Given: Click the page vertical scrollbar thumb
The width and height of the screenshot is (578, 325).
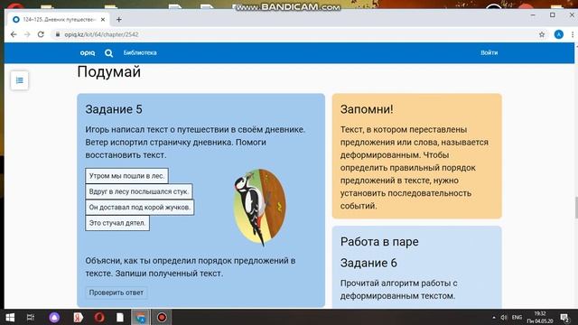Looking at the screenshot, I should (x=576, y=208).
